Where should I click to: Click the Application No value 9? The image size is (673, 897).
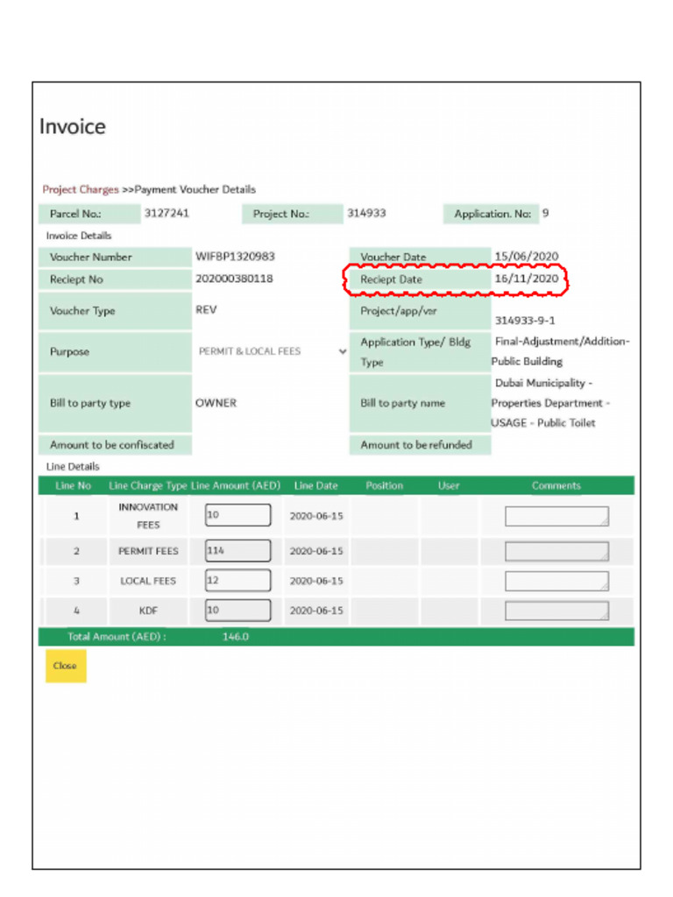pos(545,213)
